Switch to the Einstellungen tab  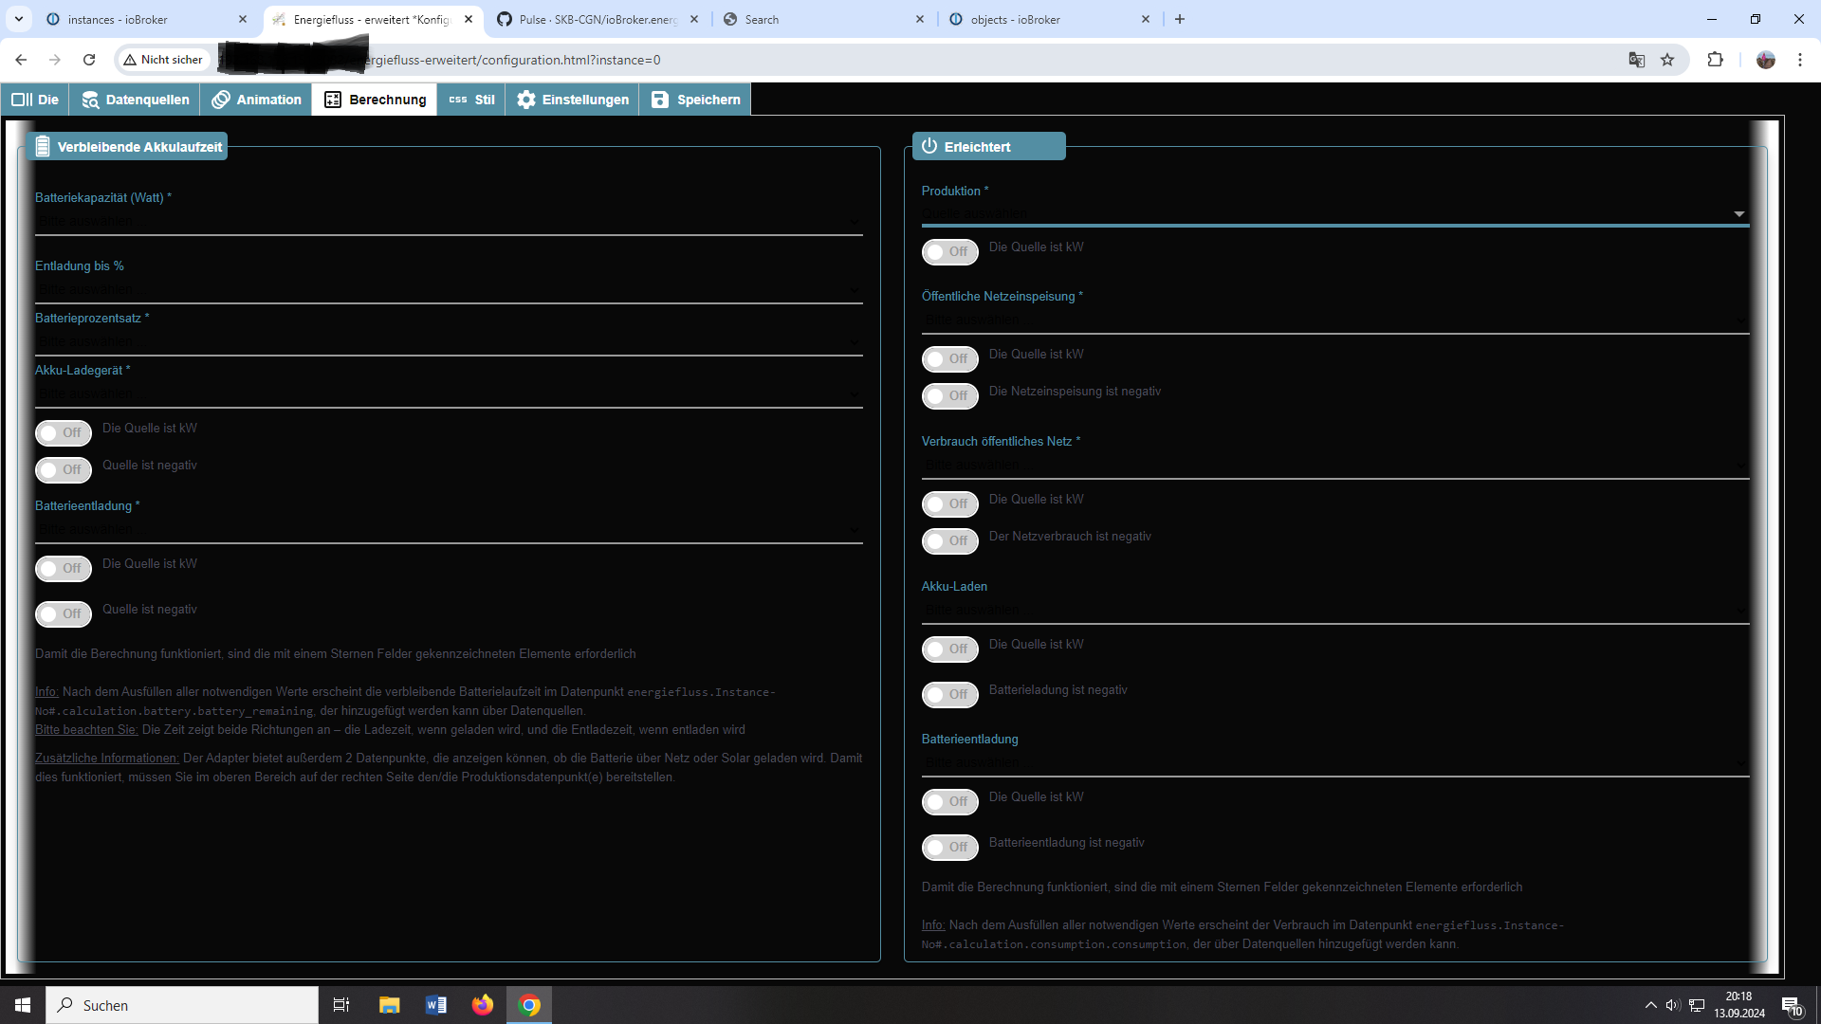[573, 100]
